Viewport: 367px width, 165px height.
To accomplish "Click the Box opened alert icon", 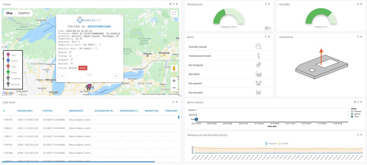I will [x=258, y=83].
